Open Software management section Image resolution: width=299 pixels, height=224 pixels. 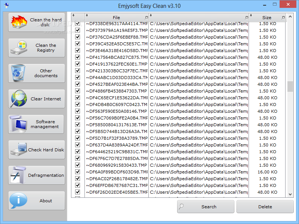[36, 124]
